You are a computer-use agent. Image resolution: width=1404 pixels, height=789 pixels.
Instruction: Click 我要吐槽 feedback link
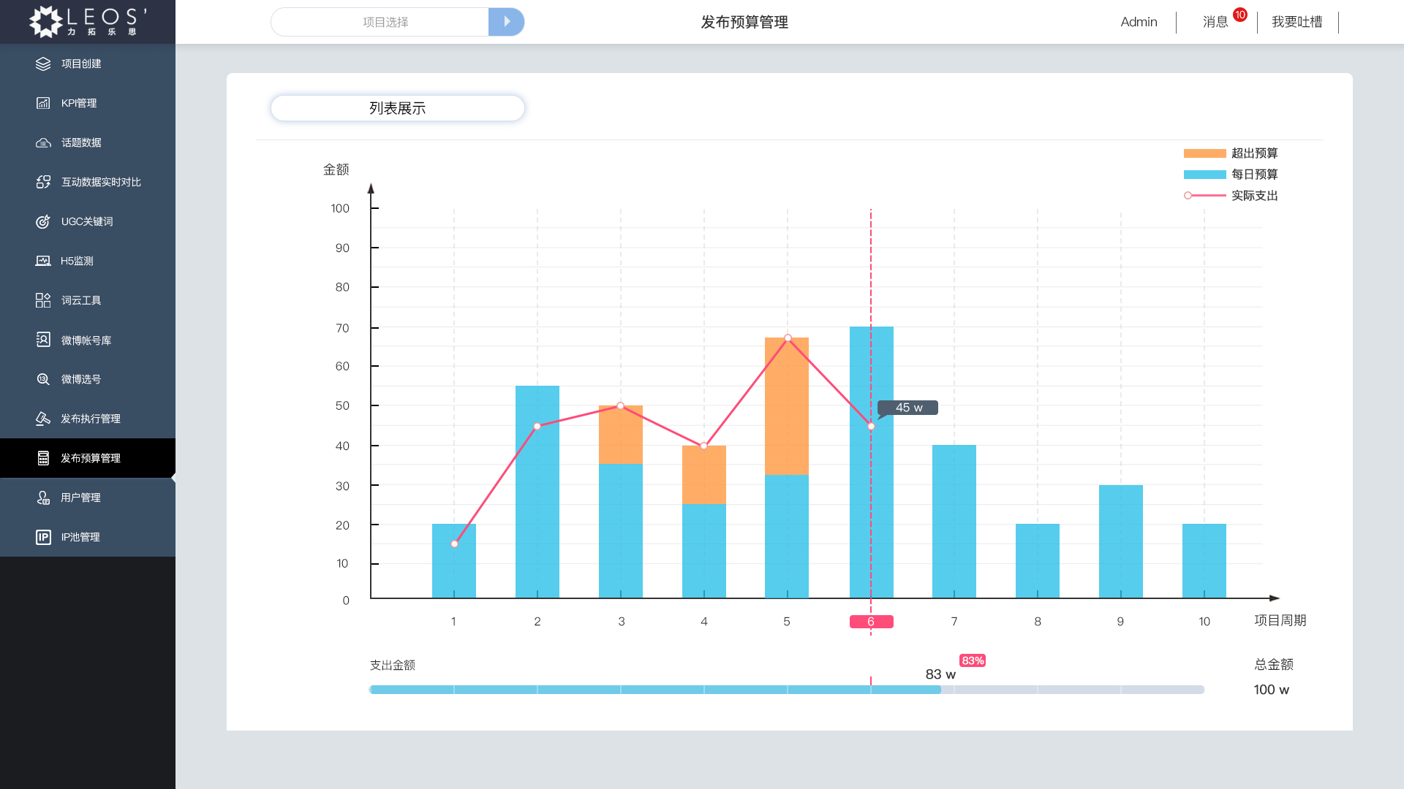[x=1297, y=22]
